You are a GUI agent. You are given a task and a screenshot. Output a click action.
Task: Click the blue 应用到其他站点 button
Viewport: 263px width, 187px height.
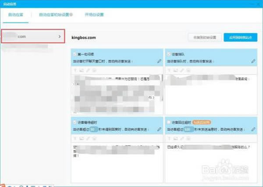(240, 37)
